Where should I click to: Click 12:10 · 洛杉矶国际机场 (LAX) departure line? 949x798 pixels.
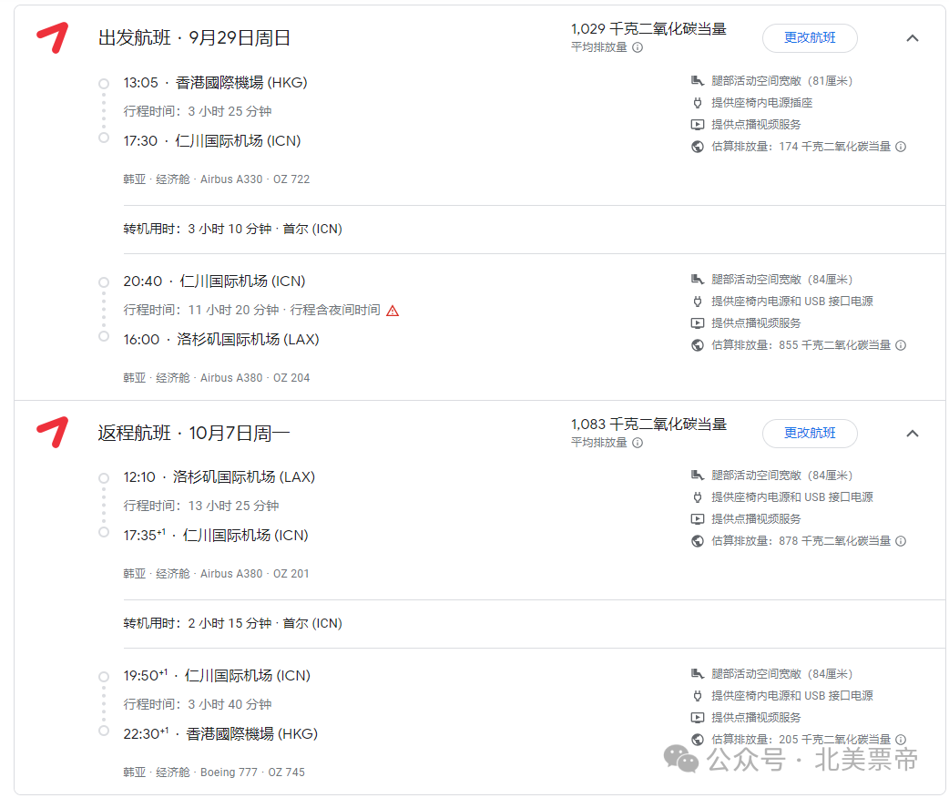pyautogui.click(x=219, y=477)
